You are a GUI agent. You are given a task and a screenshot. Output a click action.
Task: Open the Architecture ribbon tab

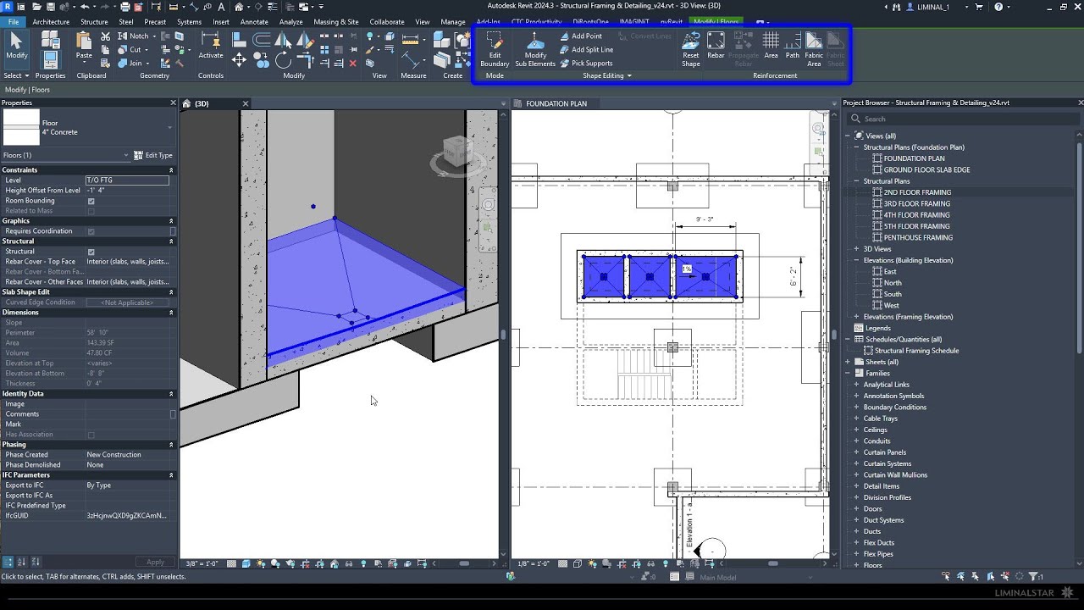coord(51,22)
